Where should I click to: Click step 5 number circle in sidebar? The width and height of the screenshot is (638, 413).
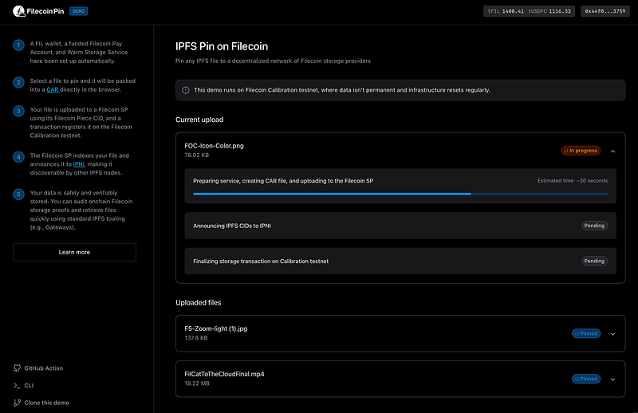(x=18, y=193)
